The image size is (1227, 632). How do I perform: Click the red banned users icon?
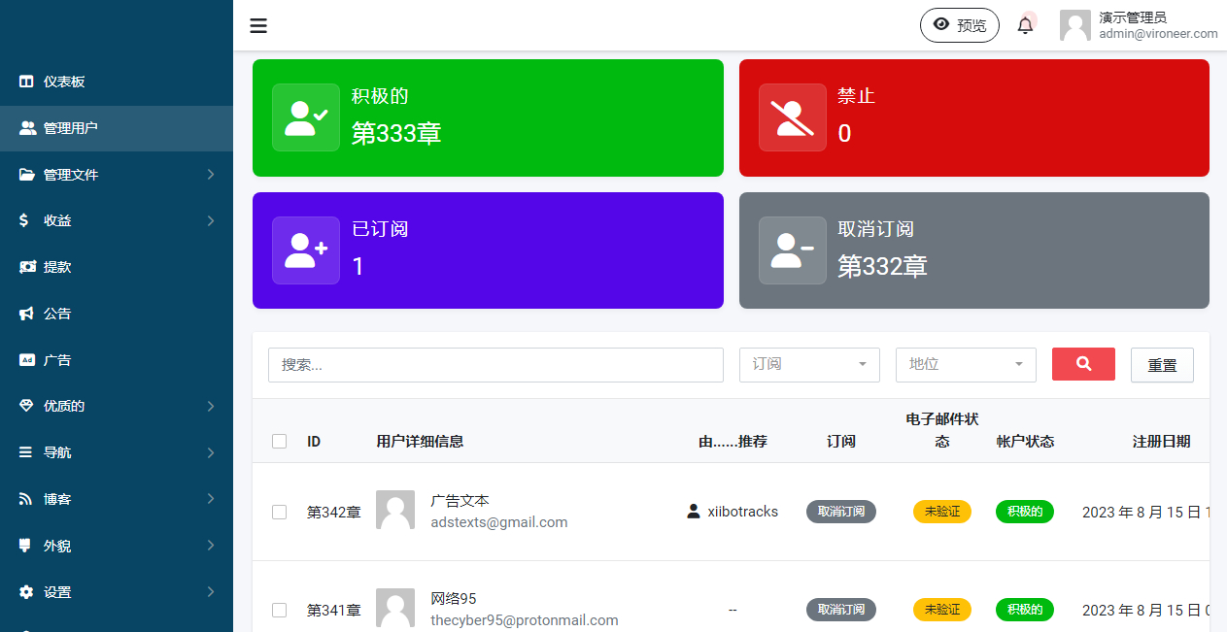tap(793, 117)
